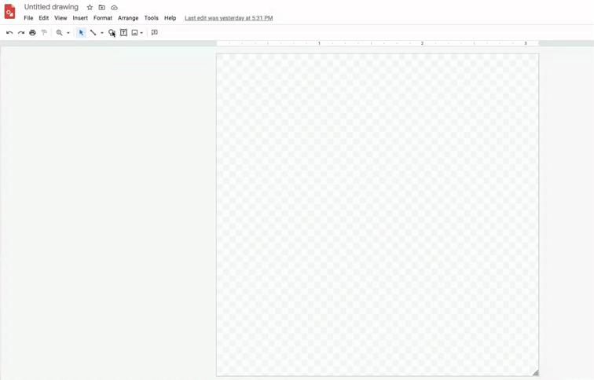Click the Insert image icon
This screenshot has height=380, width=594.
point(134,32)
